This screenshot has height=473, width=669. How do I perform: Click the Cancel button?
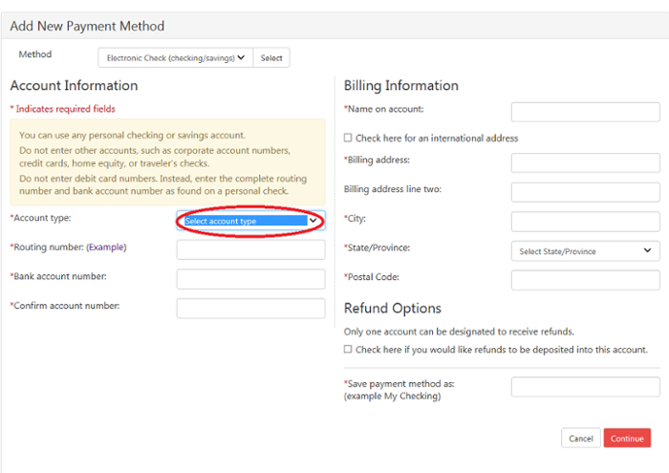click(581, 438)
